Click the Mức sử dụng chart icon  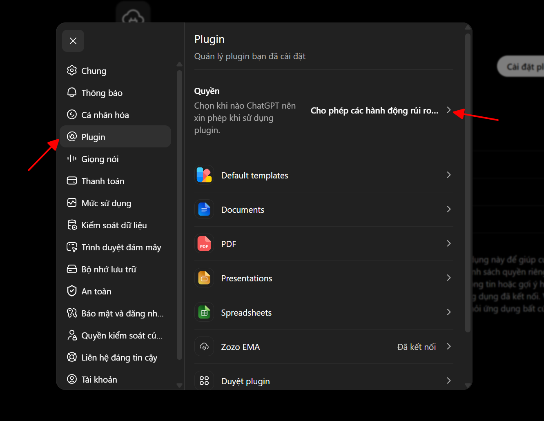point(72,203)
